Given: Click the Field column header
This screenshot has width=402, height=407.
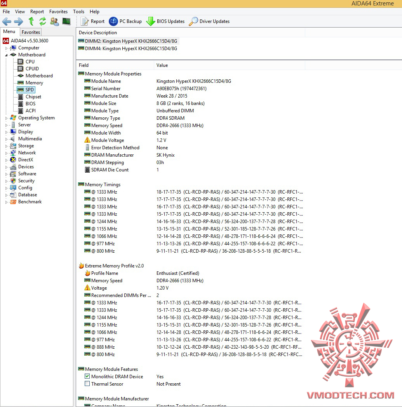Looking at the screenshot, I should point(115,65).
